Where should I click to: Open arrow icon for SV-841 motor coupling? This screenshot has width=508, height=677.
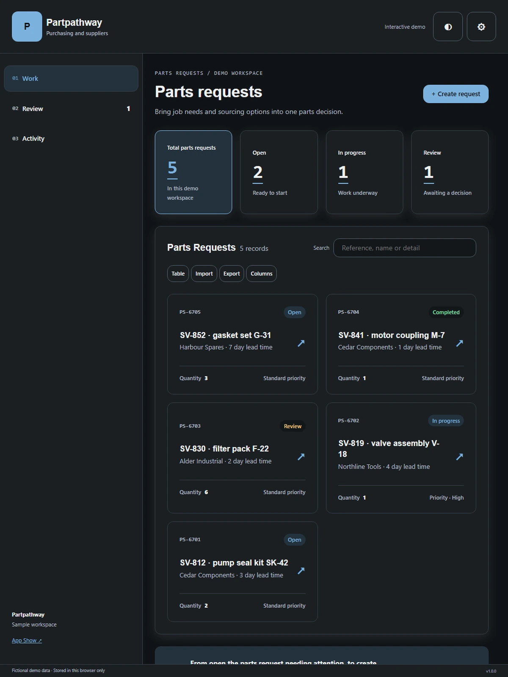click(459, 343)
